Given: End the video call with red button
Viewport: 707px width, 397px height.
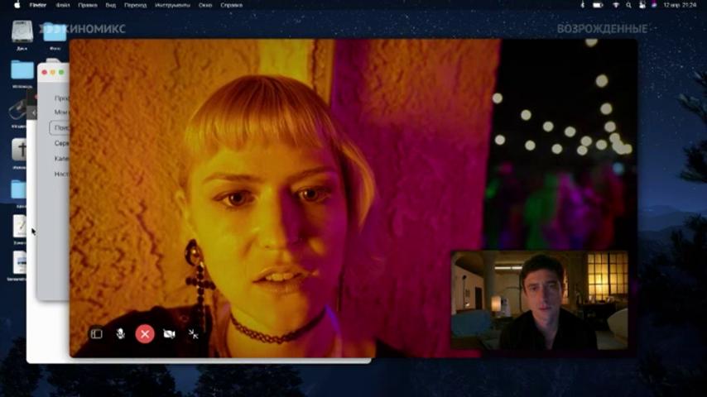Looking at the screenshot, I should [x=145, y=334].
